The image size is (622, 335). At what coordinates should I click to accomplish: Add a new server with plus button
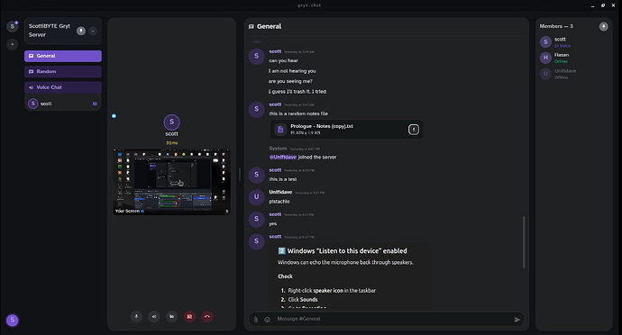13,44
